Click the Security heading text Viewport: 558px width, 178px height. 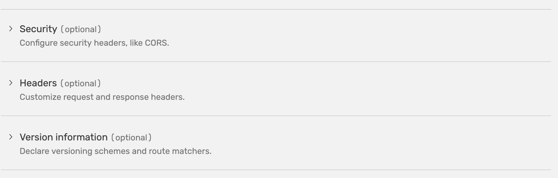38,29
